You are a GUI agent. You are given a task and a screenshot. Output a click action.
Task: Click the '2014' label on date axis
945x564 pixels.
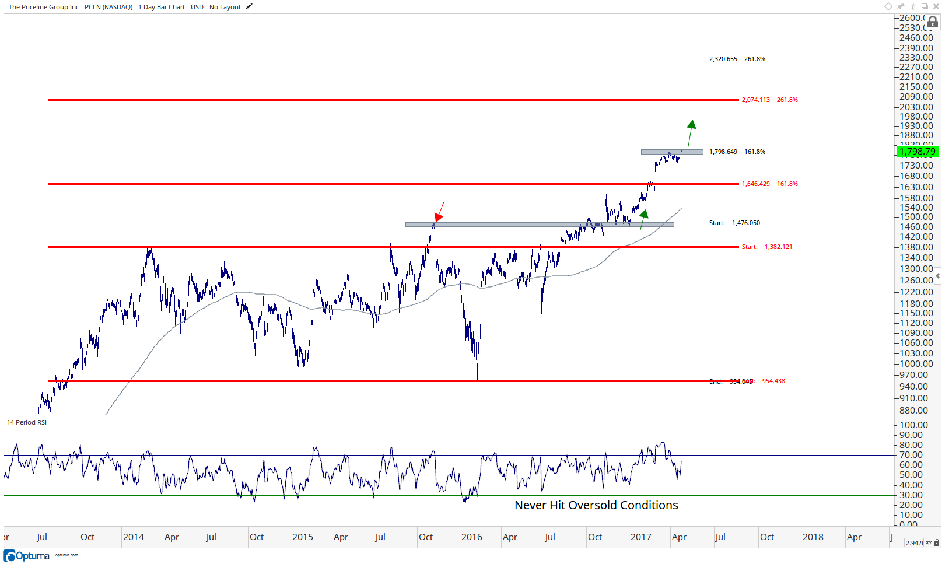[x=134, y=537]
